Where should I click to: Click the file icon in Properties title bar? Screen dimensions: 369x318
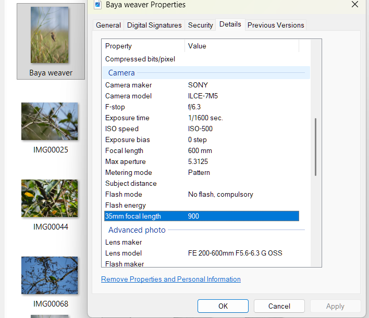pos(97,5)
